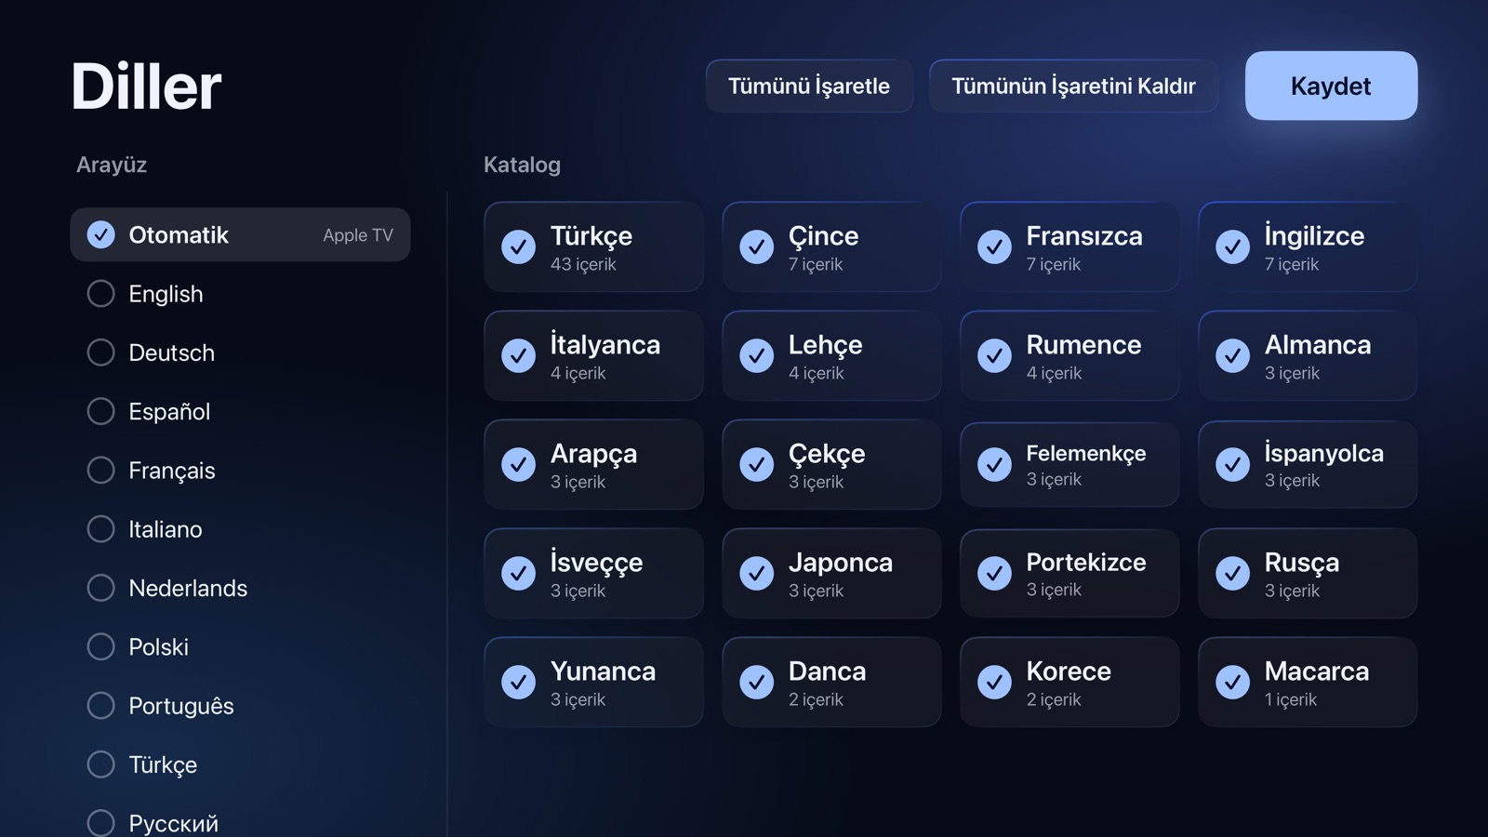The height and width of the screenshot is (837, 1488).
Task: Toggle the Lehçe catalog tile
Action: [x=831, y=356]
